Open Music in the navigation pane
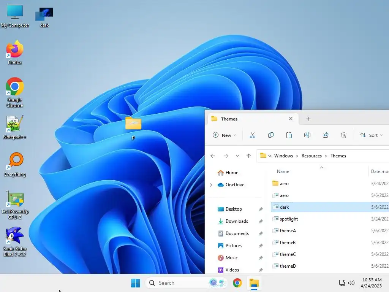Viewport: 389px width, 292px height. coord(228,258)
